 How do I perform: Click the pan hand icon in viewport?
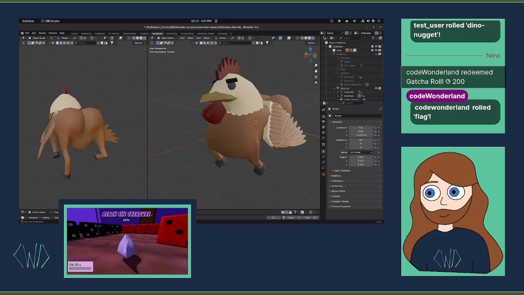click(316, 71)
